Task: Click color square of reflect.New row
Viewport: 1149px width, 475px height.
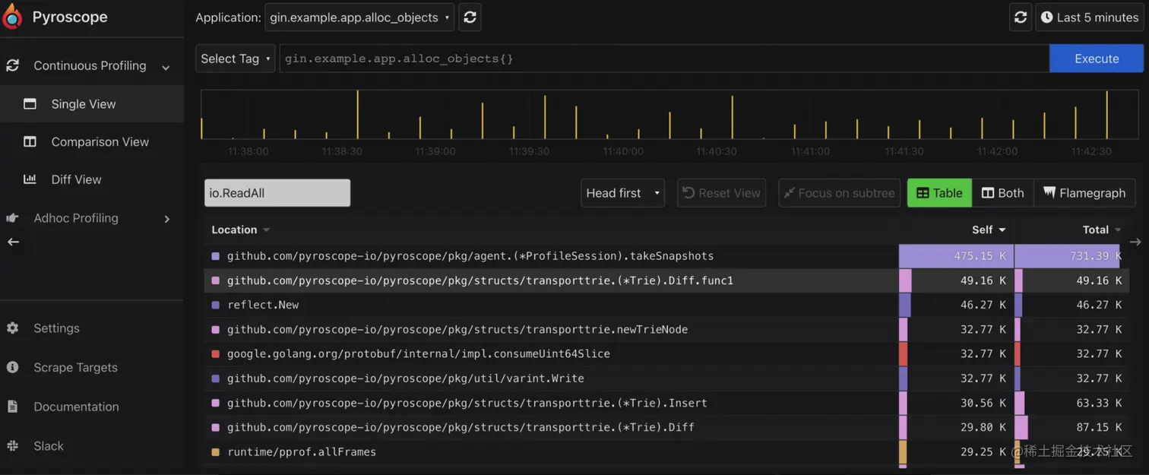Action: (216, 305)
